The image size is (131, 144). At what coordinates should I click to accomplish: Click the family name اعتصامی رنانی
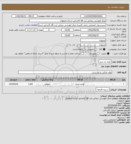109,120
